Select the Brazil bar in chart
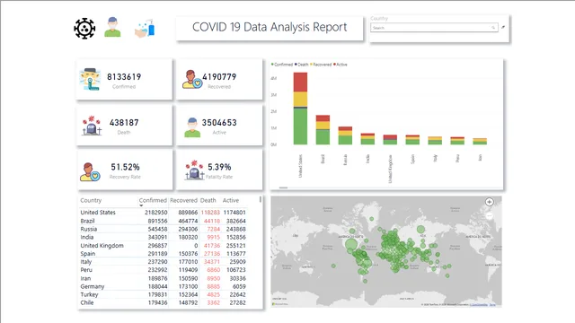The height and width of the screenshot is (323, 575). (x=323, y=129)
